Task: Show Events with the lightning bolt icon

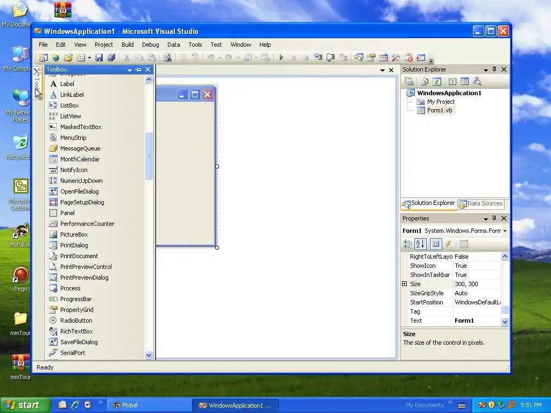Action: pos(448,244)
